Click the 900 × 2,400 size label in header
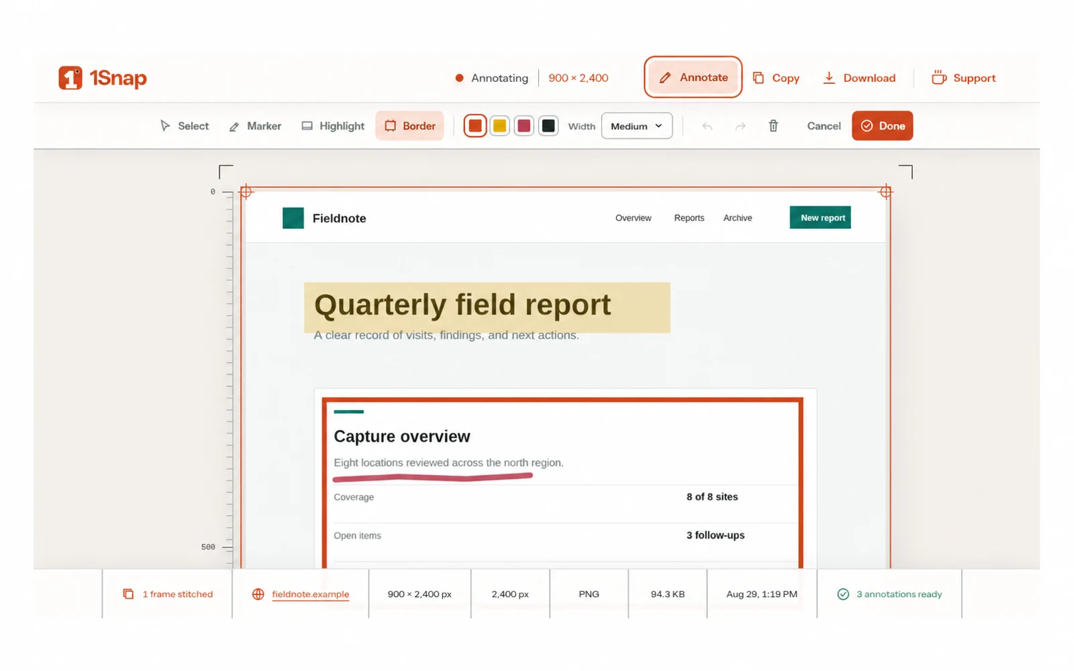Image resolution: width=1074 pixels, height=671 pixels. [x=579, y=78]
